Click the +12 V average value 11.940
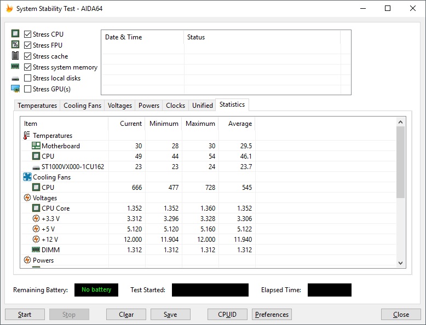 tap(243, 240)
